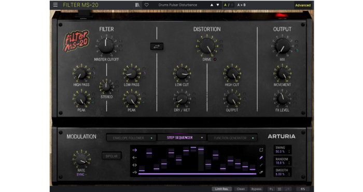Toggle Bypass on the plugin
This screenshot has height=192, width=363.
click(256, 189)
